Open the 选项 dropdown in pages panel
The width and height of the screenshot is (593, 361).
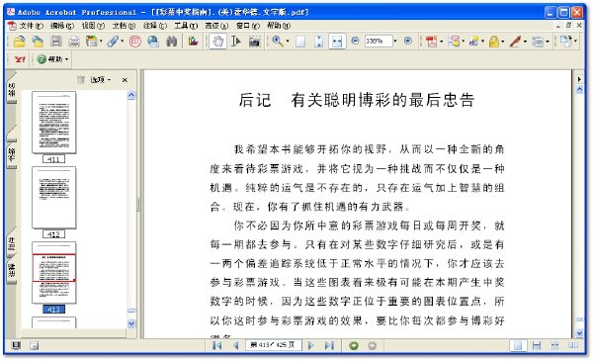pos(100,80)
